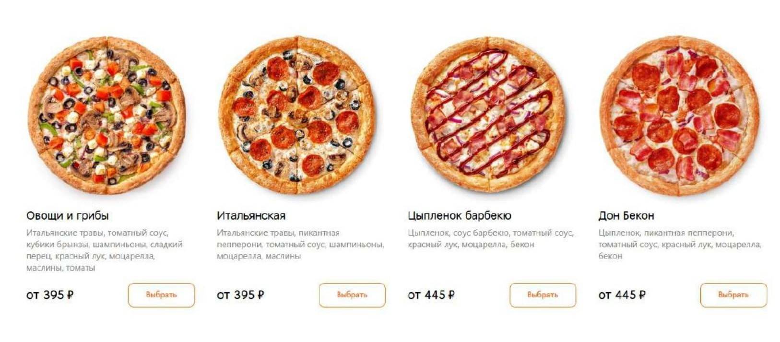
Task: Click the от 445 ₽ price under Дон Бекон
Action: point(622,295)
